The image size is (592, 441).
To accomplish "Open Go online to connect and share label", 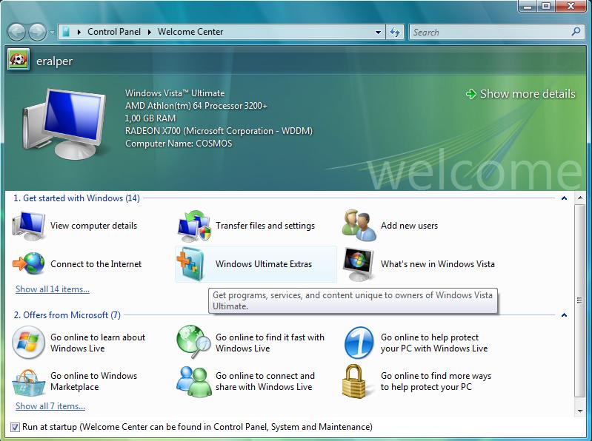I will pos(265,381).
